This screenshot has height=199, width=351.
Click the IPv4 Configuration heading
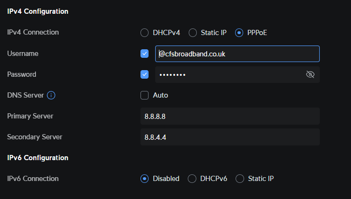37,11
